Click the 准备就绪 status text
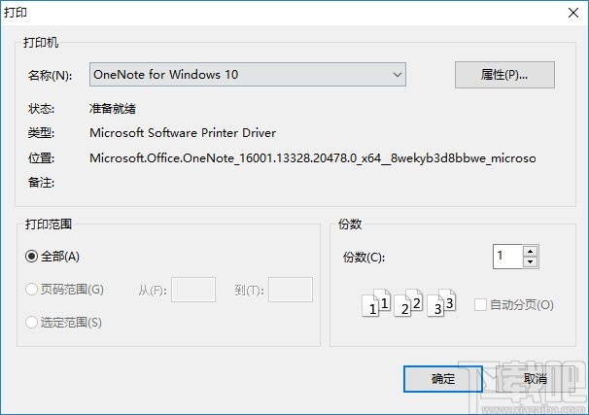The width and height of the screenshot is (589, 415). (x=113, y=109)
